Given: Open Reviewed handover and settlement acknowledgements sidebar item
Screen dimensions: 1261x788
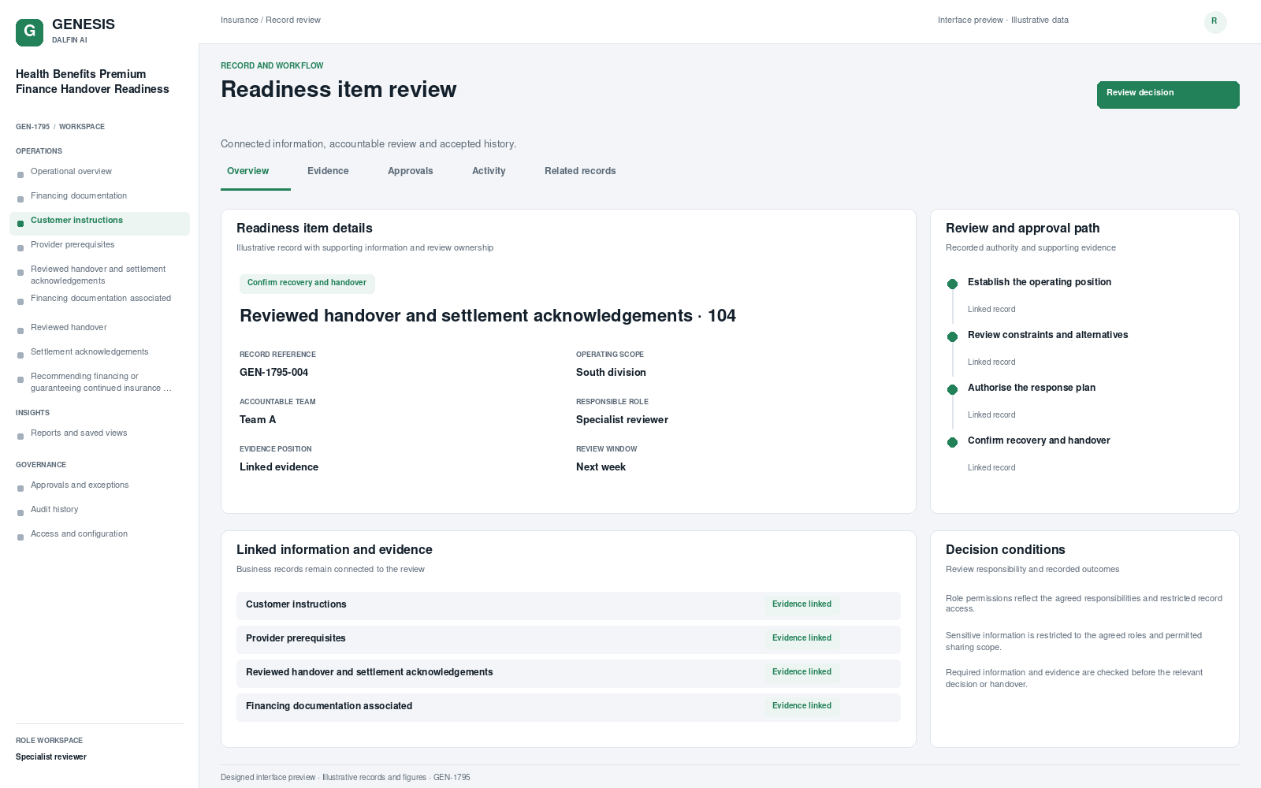Looking at the screenshot, I should [x=99, y=275].
